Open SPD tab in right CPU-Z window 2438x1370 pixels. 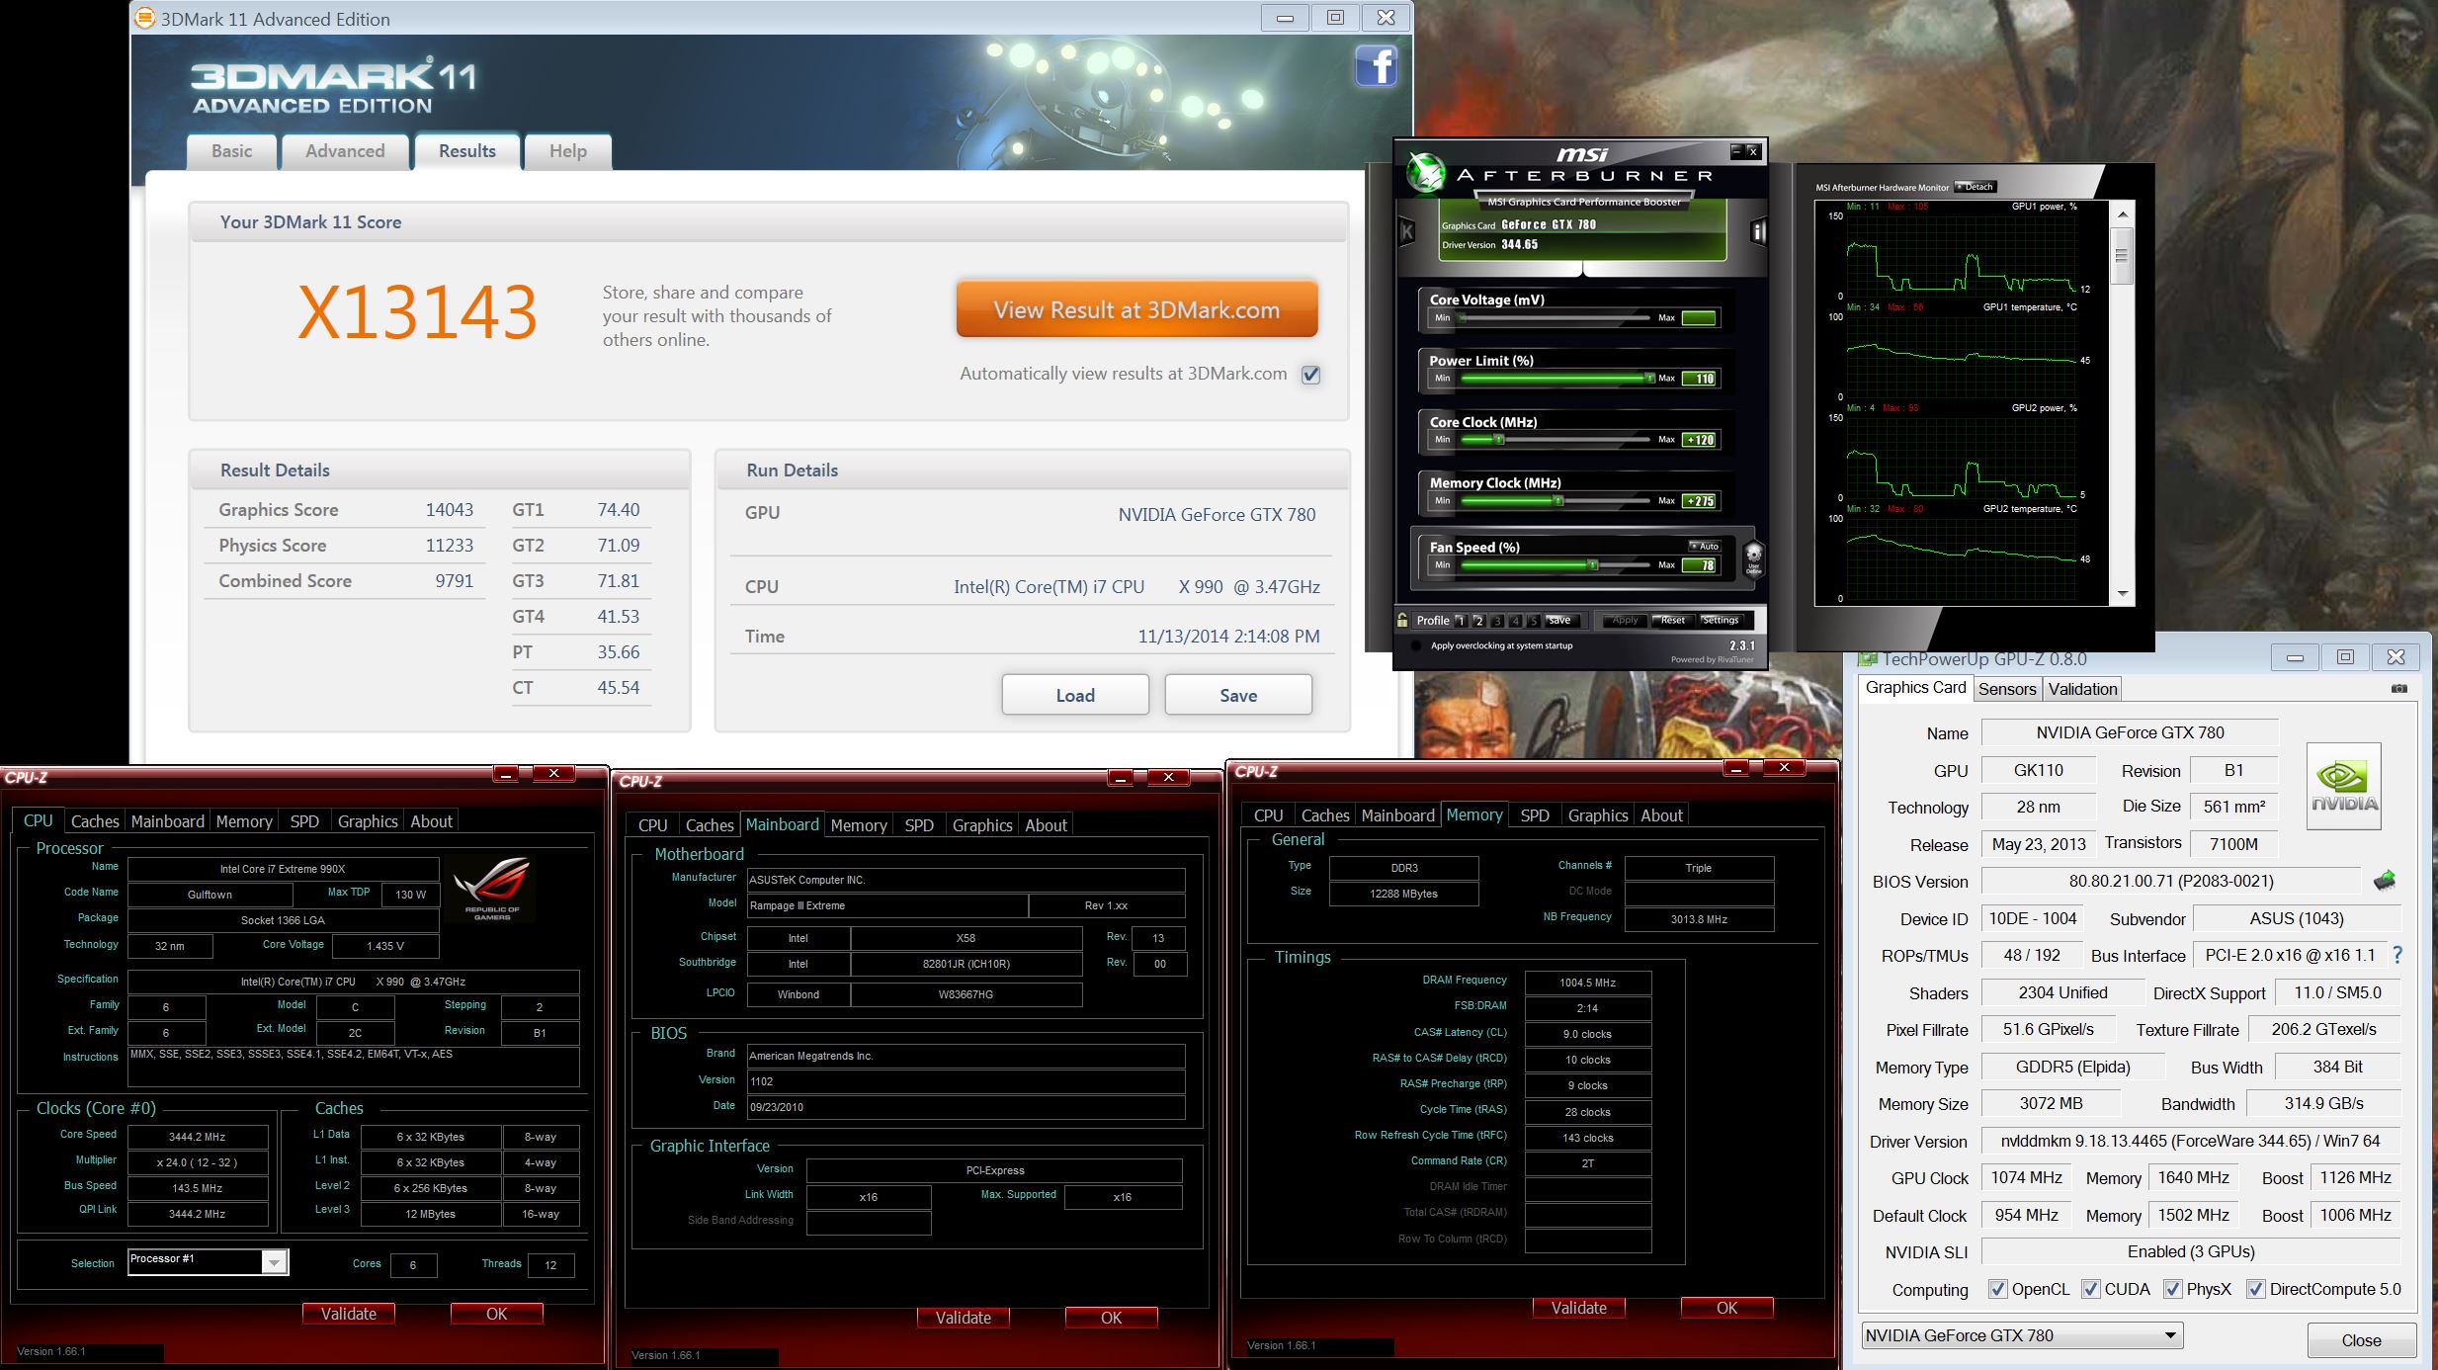(1535, 815)
